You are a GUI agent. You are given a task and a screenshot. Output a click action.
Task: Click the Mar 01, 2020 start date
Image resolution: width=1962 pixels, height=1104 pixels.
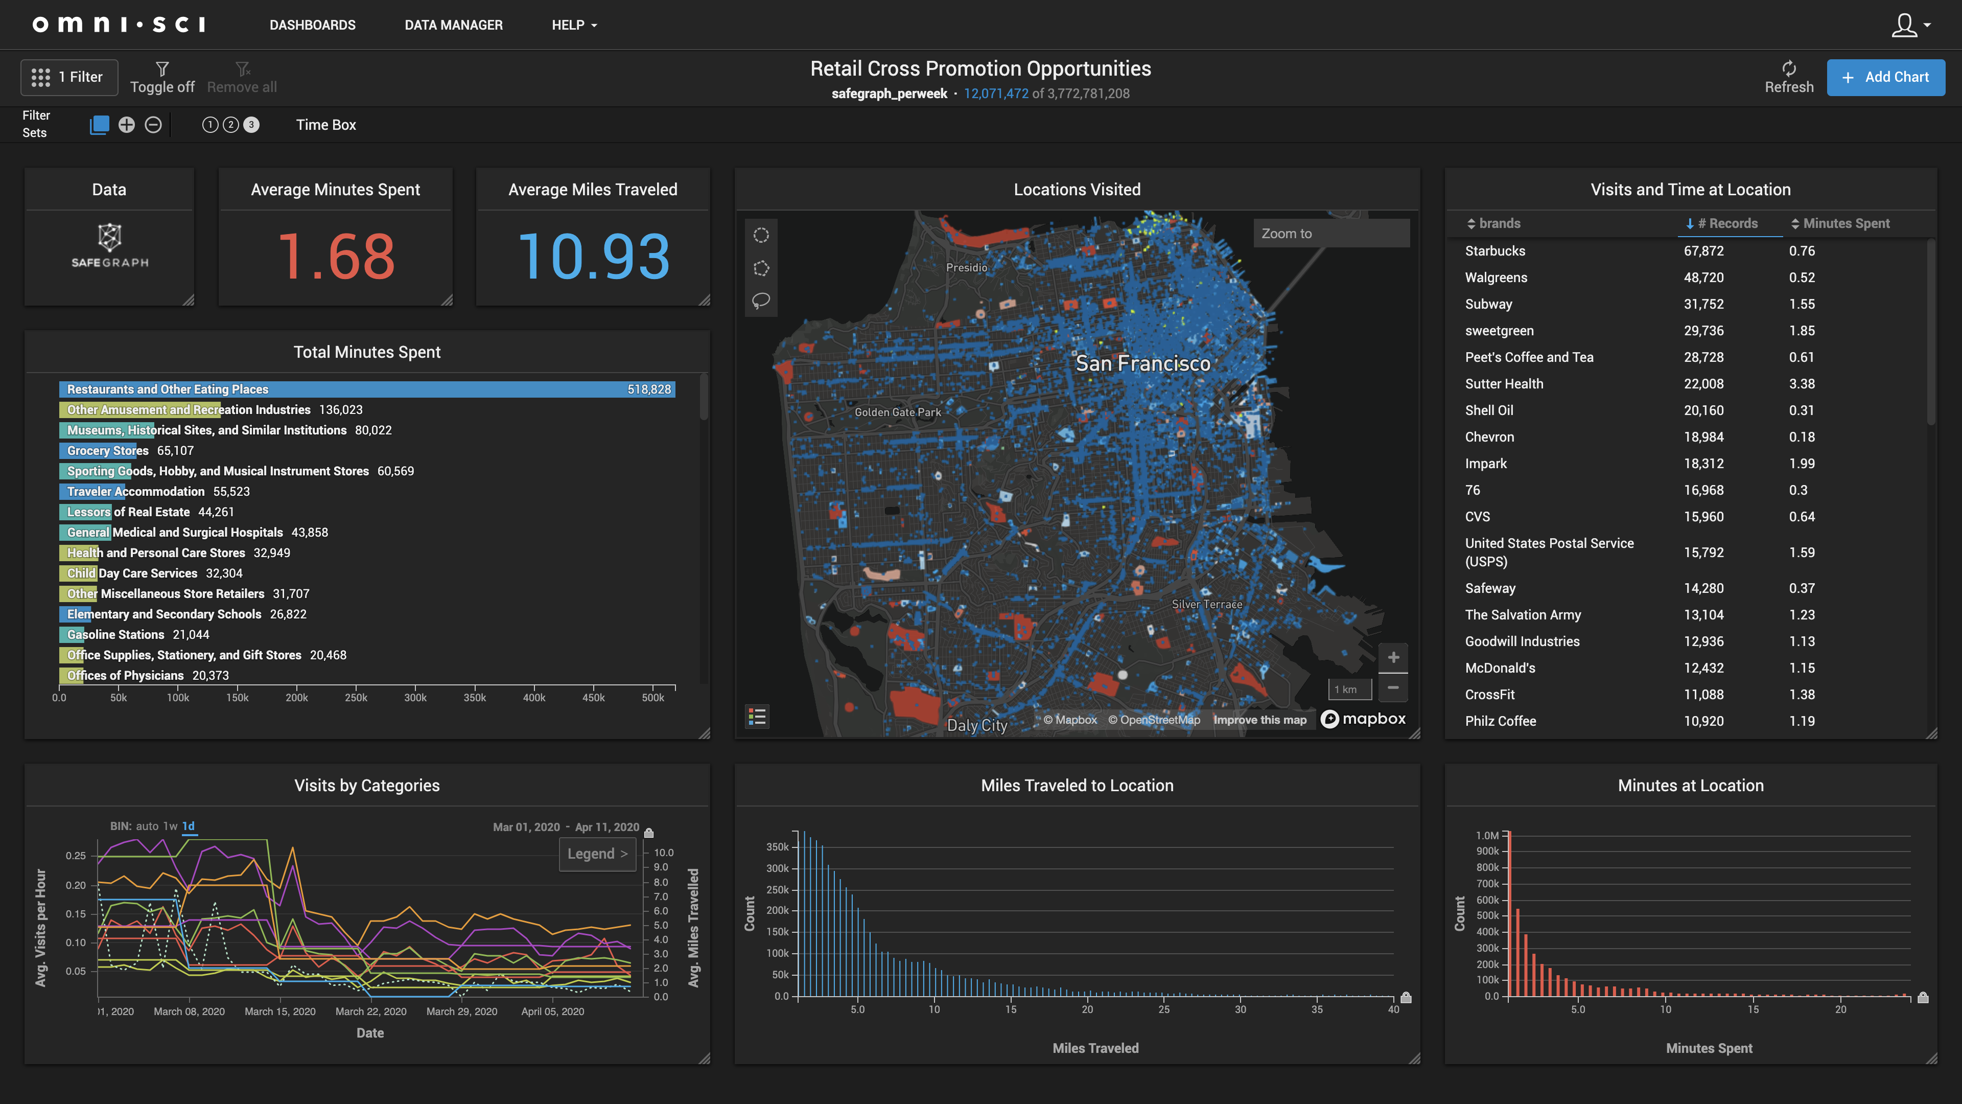coord(526,826)
